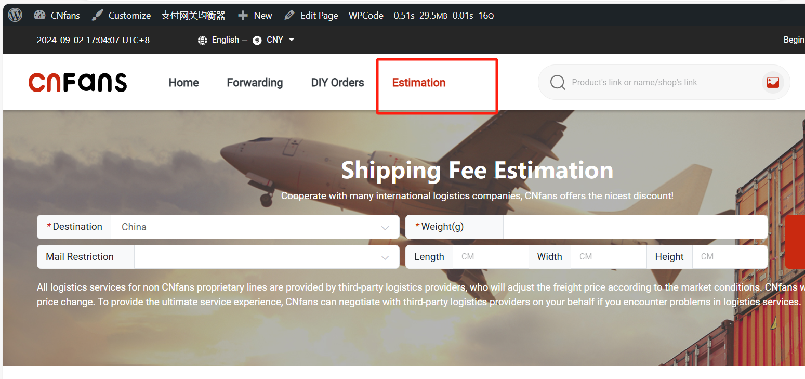Screen dimensions: 805x379
Task: Click the product link search box
Action: [664, 82]
